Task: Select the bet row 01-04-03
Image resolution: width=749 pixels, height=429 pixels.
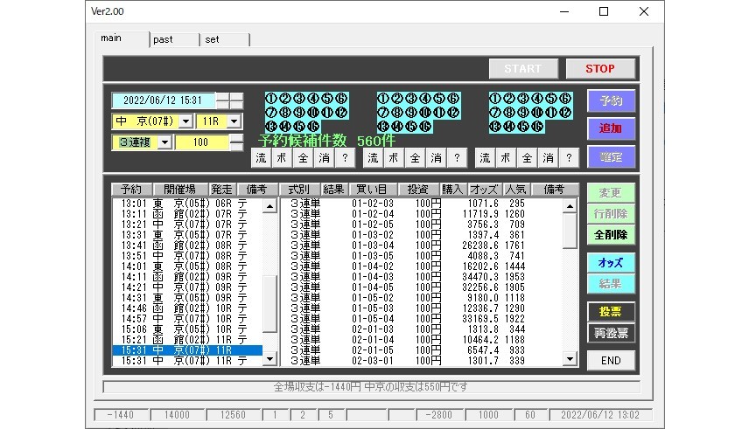Action: tap(422, 277)
